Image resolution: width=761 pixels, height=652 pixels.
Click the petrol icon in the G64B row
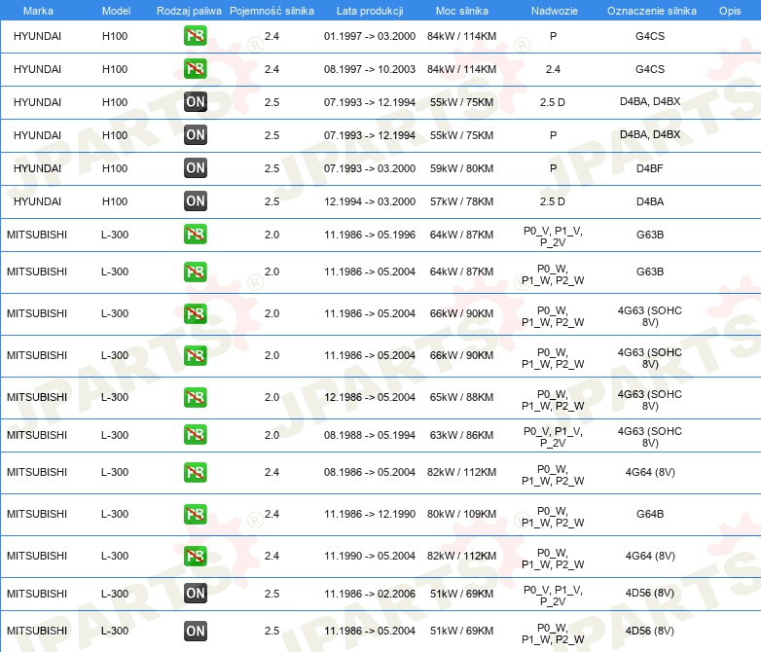click(x=195, y=514)
